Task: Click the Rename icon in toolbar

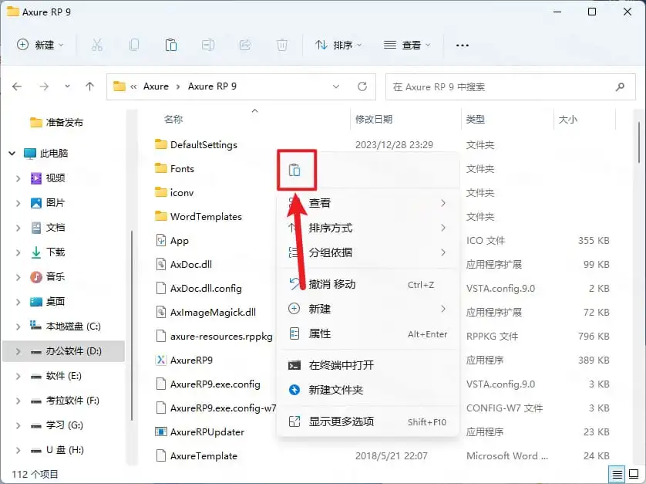Action: pyautogui.click(x=208, y=45)
